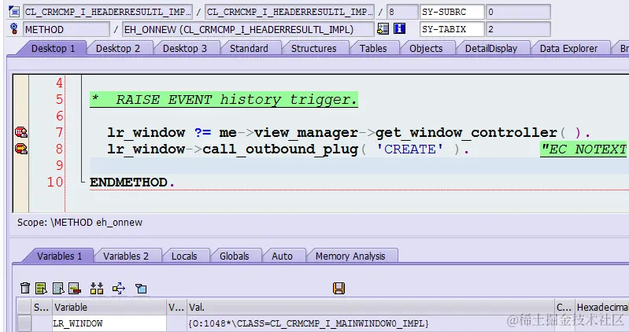The height and width of the screenshot is (332, 629).
Task: Click the gray list icon with arrow in variables toolbar
Action: [x=58, y=288]
